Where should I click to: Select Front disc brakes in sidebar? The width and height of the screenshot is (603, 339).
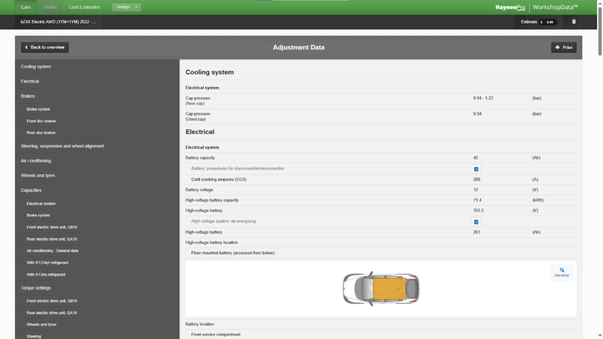click(x=41, y=121)
